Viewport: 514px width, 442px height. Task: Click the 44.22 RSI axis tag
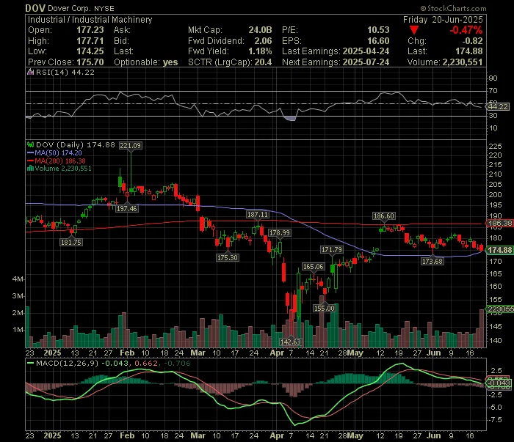(499, 107)
